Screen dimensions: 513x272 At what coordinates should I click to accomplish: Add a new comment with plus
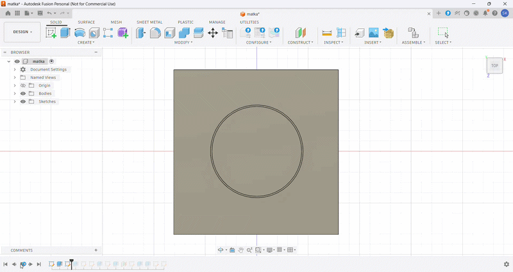coord(96,250)
